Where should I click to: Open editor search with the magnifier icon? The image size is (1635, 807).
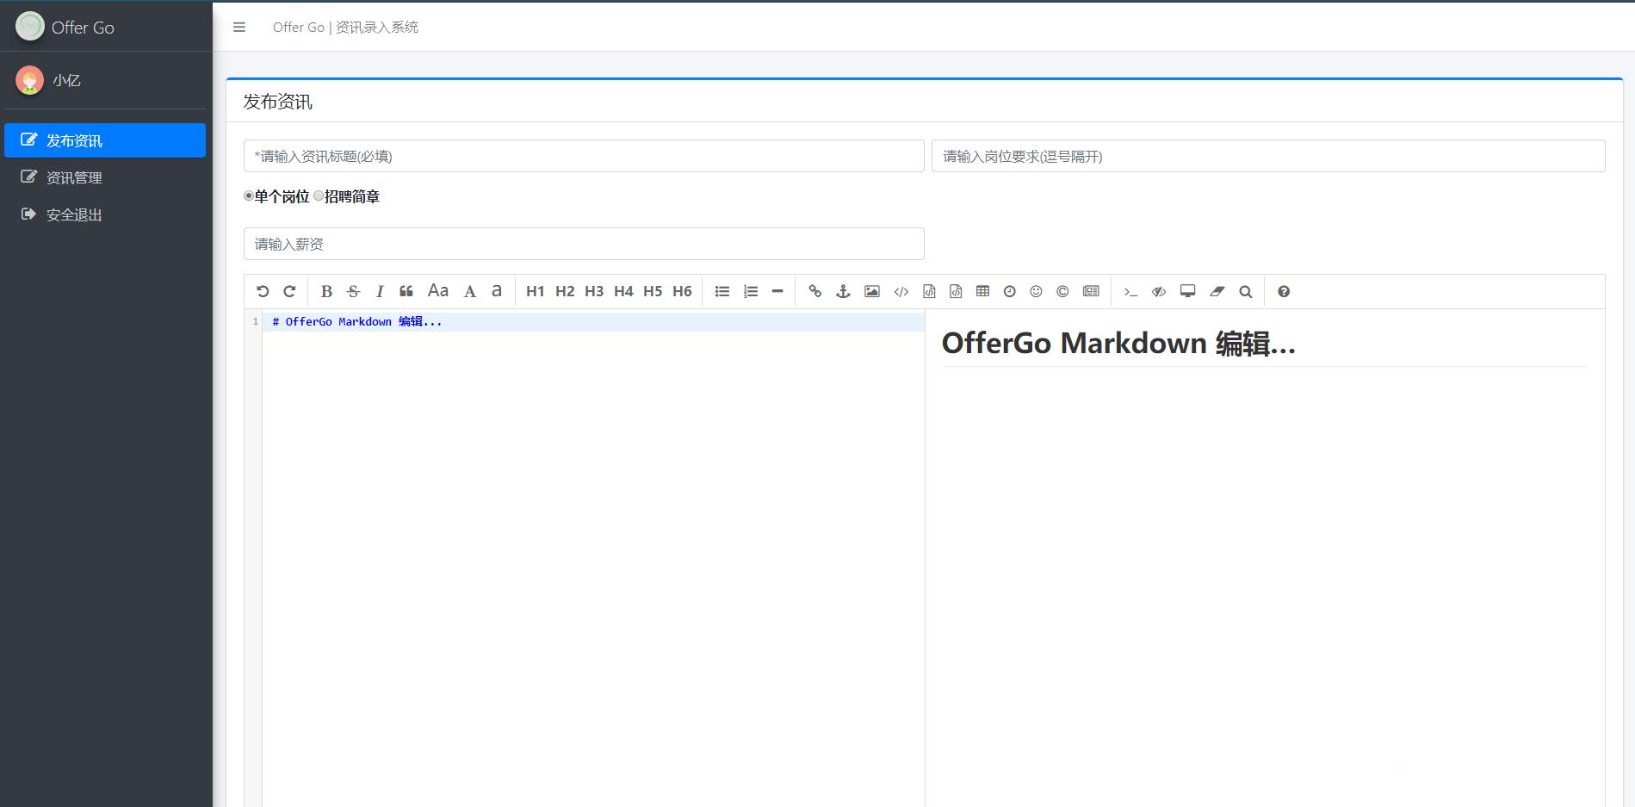pos(1246,291)
